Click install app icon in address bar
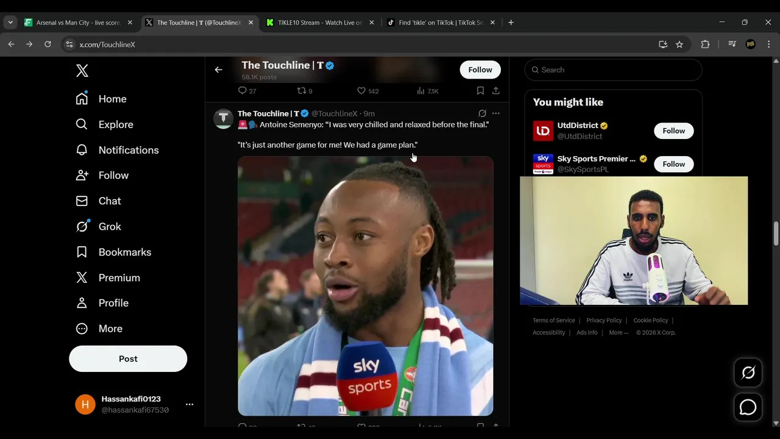780x439 pixels. (x=663, y=45)
